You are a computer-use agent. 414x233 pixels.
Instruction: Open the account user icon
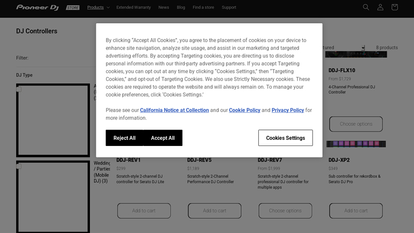[x=380, y=7]
